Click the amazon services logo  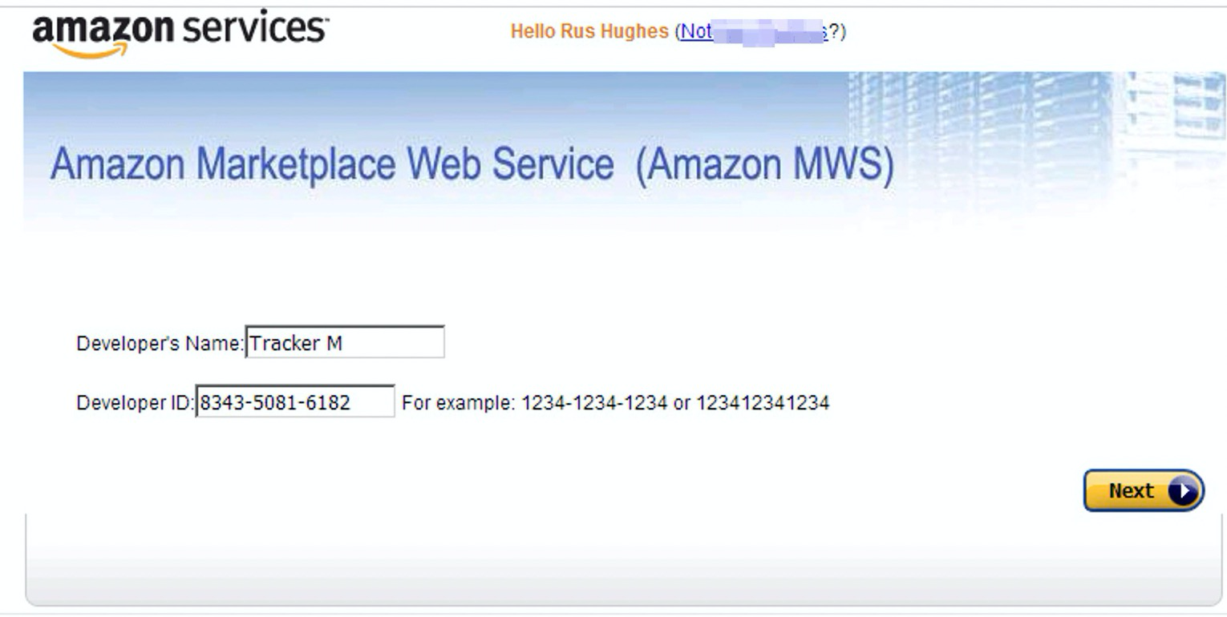pyautogui.click(x=180, y=35)
